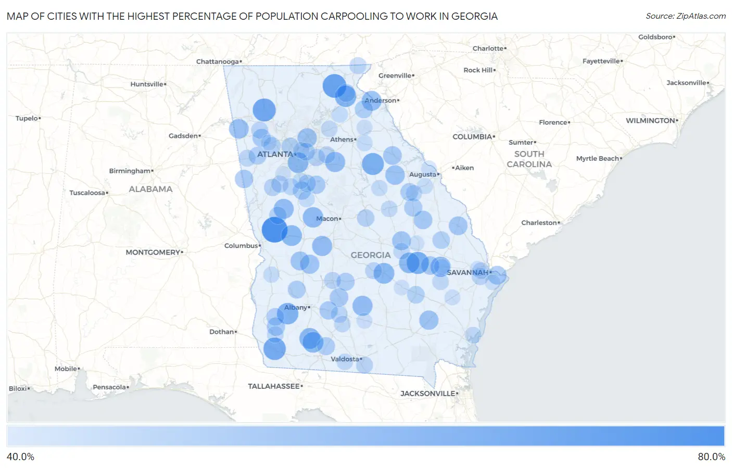Viewport: 732px width, 468px height.
Task: Click the Gadsden city label
Action: (183, 136)
